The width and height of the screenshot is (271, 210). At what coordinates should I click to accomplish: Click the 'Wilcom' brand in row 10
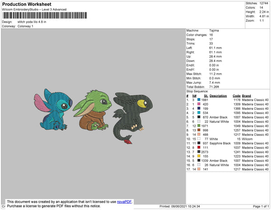tap(247, 139)
